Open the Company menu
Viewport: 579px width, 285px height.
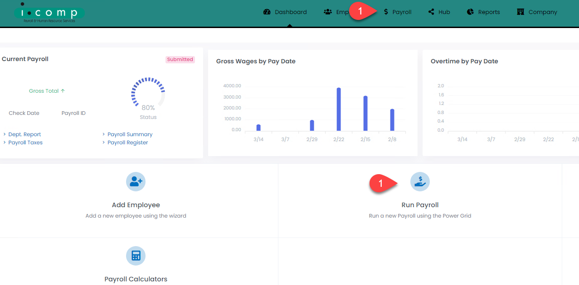[x=537, y=12]
